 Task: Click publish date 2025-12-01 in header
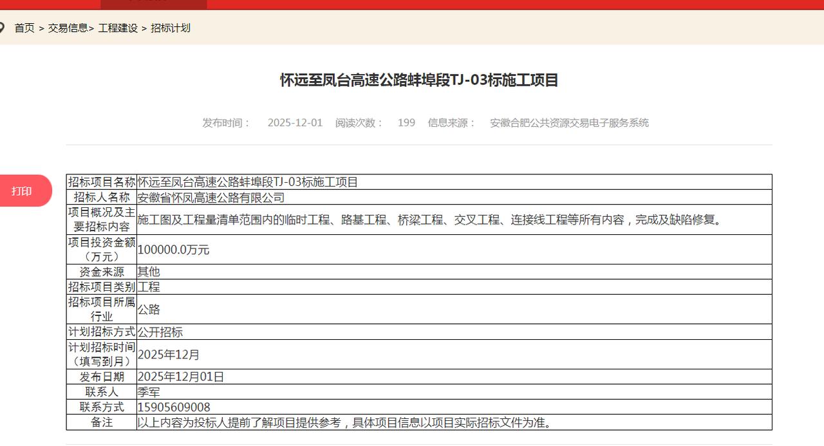(295, 123)
